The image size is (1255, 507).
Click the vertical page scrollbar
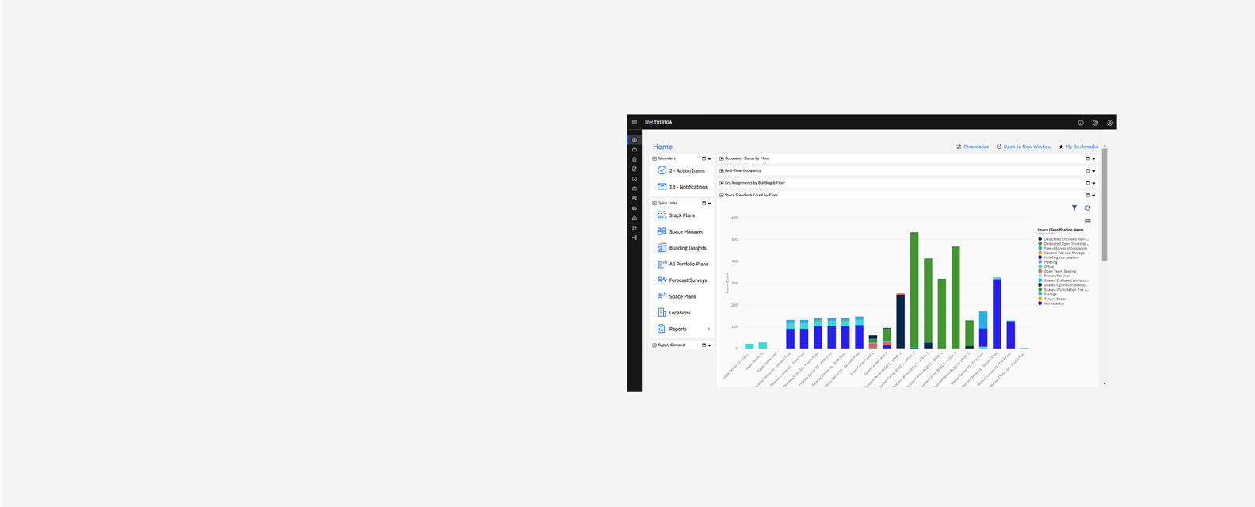tap(1104, 206)
